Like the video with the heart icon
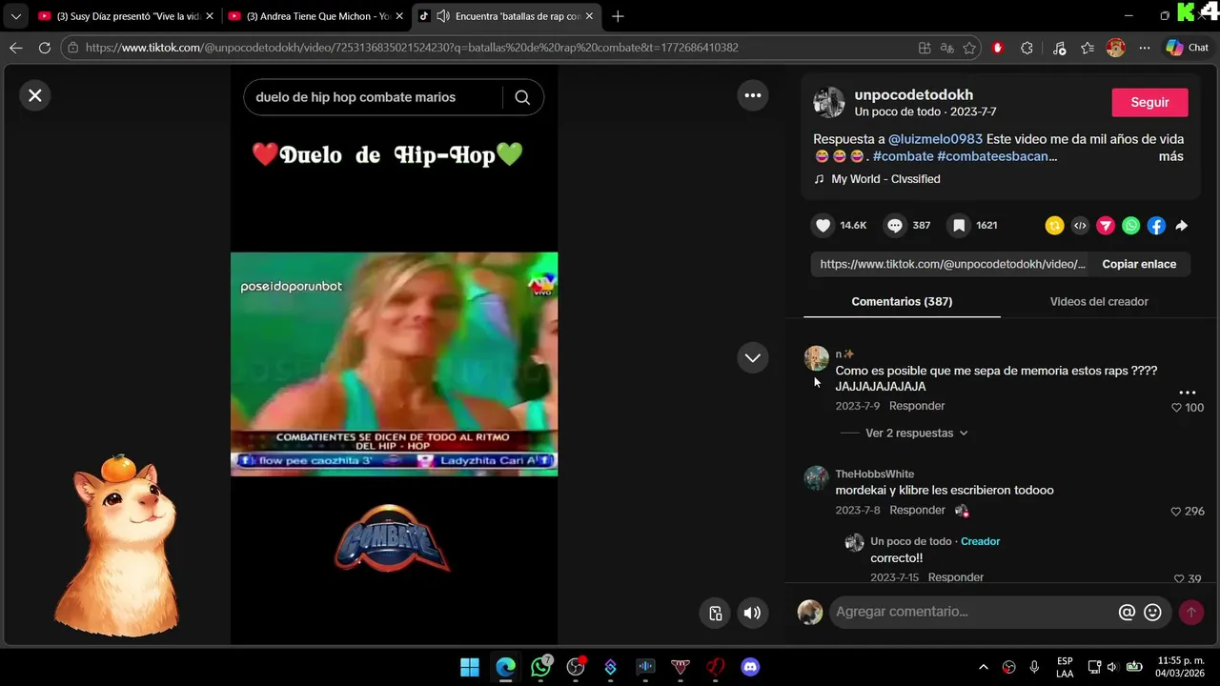The image size is (1220, 686). click(823, 226)
